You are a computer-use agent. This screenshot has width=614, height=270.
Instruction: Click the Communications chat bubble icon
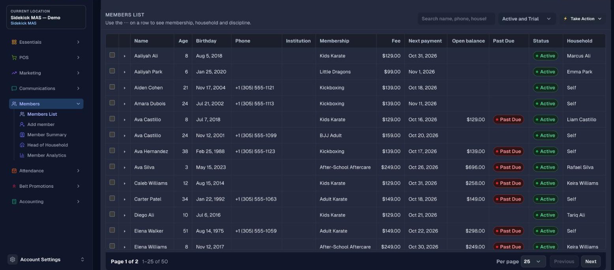14,88
